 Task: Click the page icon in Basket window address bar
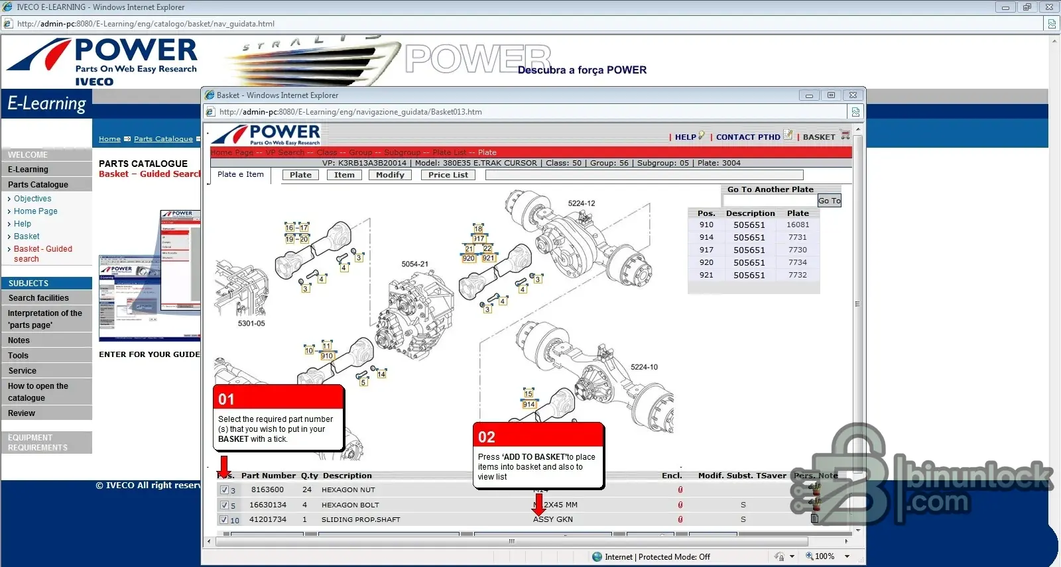tap(211, 112)
